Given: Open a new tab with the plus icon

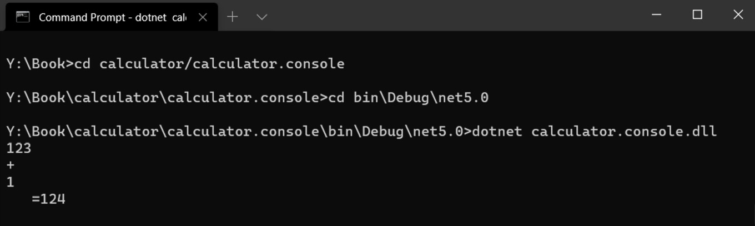Looking at the screenshot, I should tap(233, 17).
